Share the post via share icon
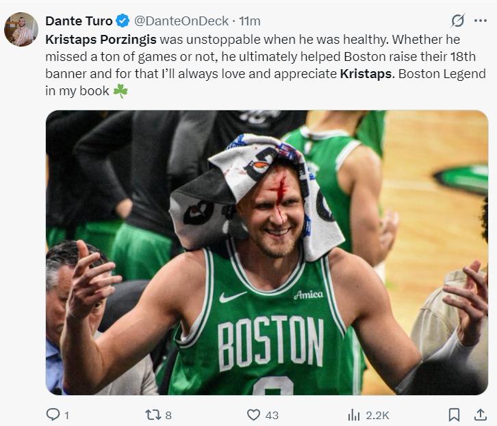This screenshot has height=426, width=497. click(481, 414)
